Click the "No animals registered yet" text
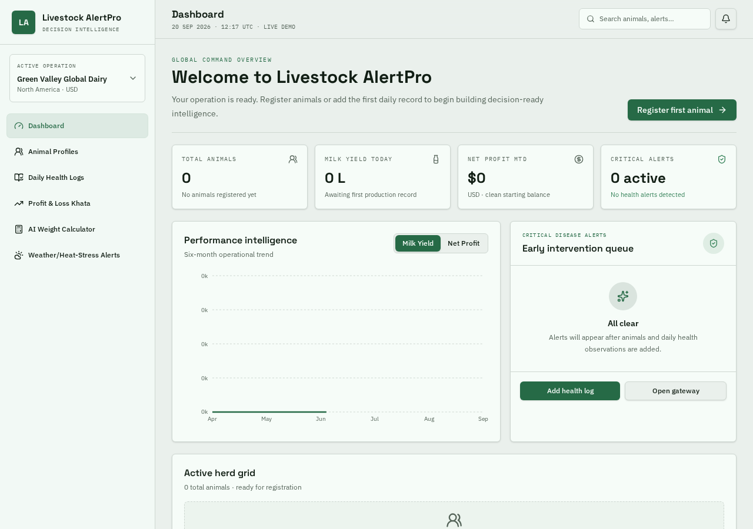 coord(219,195)
